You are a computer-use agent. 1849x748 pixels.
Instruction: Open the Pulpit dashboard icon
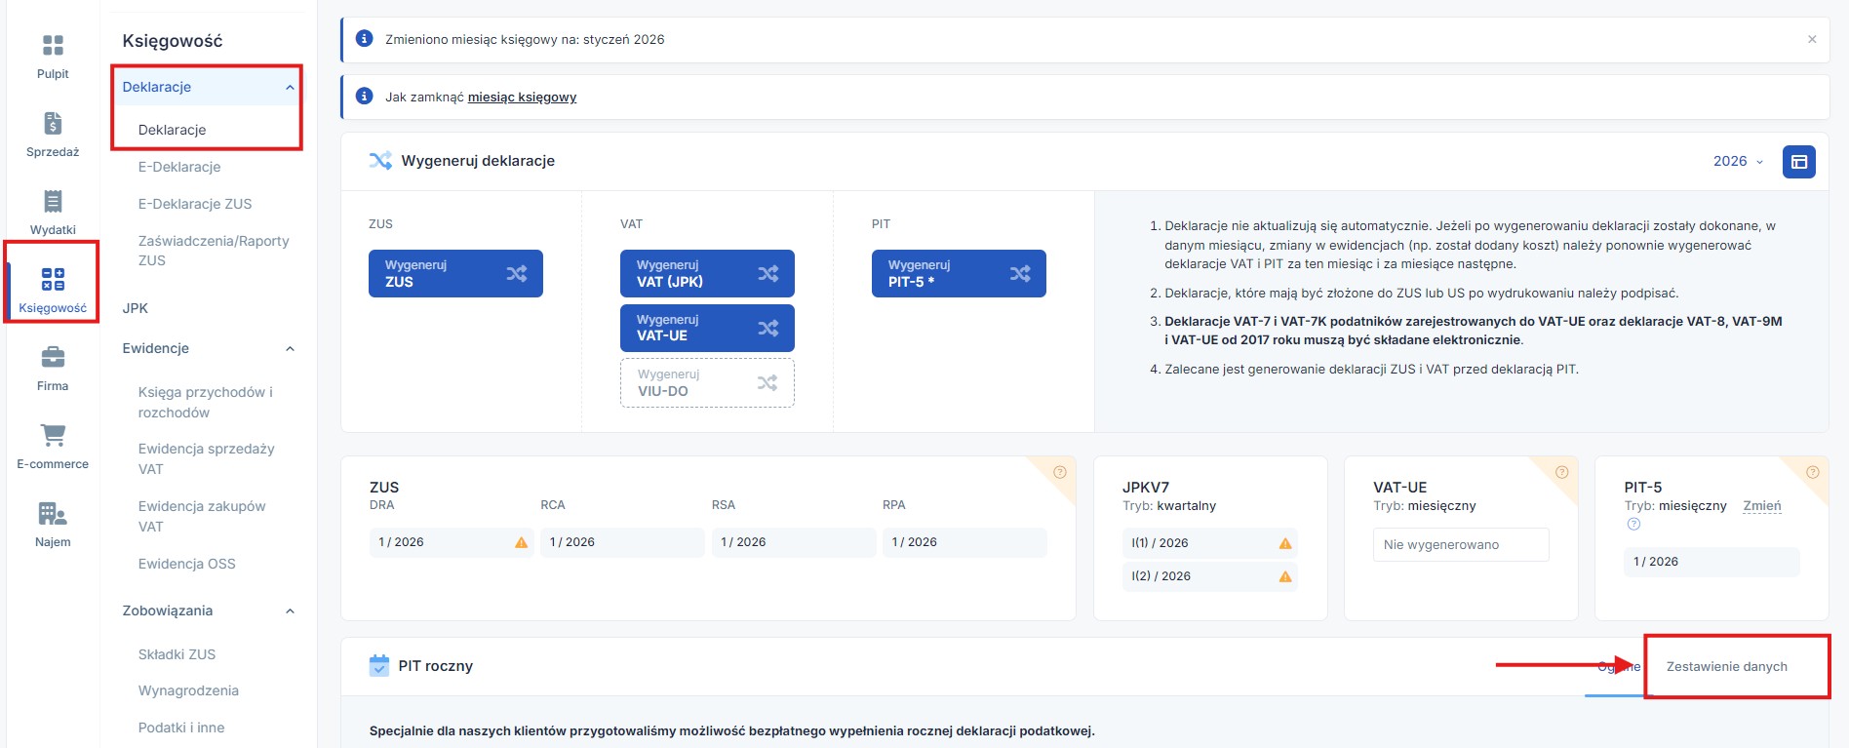tap(53, 46)
